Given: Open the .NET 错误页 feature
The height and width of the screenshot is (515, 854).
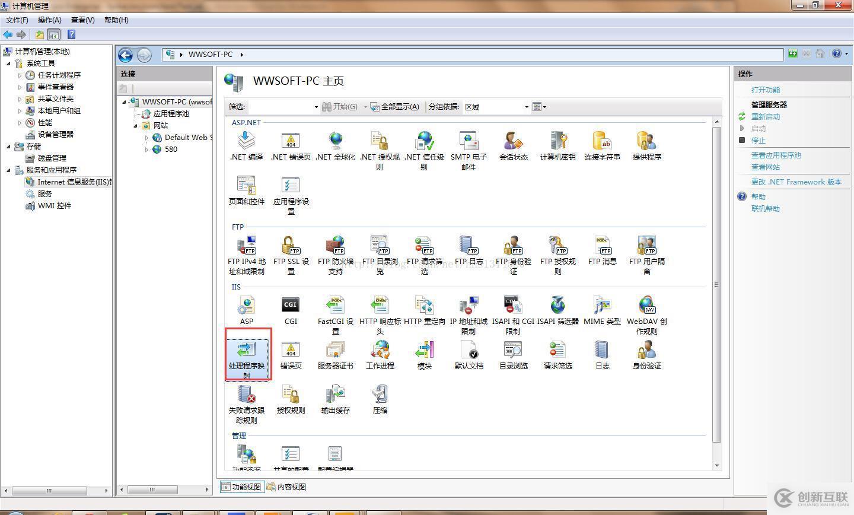Looking at the screenshot, I should click(291, 146).
